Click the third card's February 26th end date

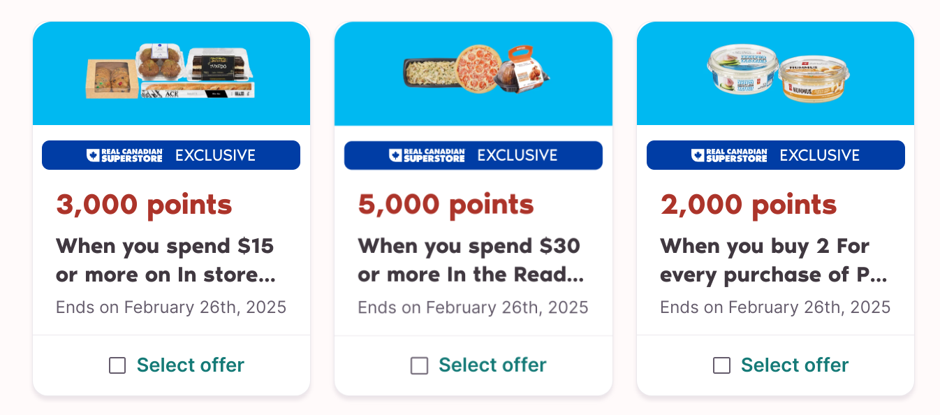click(775, 307)
